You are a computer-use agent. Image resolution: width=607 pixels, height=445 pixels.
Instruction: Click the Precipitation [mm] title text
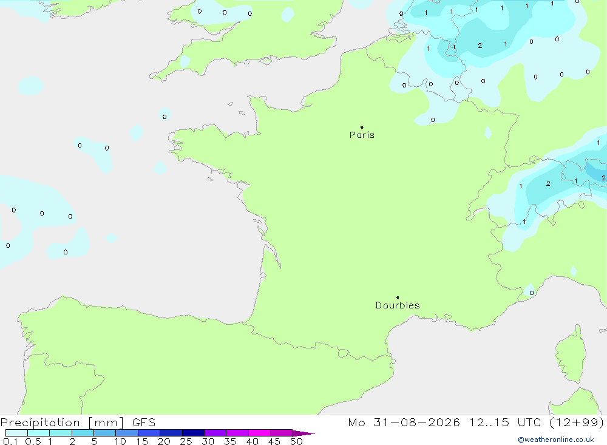tap(63, 423)
